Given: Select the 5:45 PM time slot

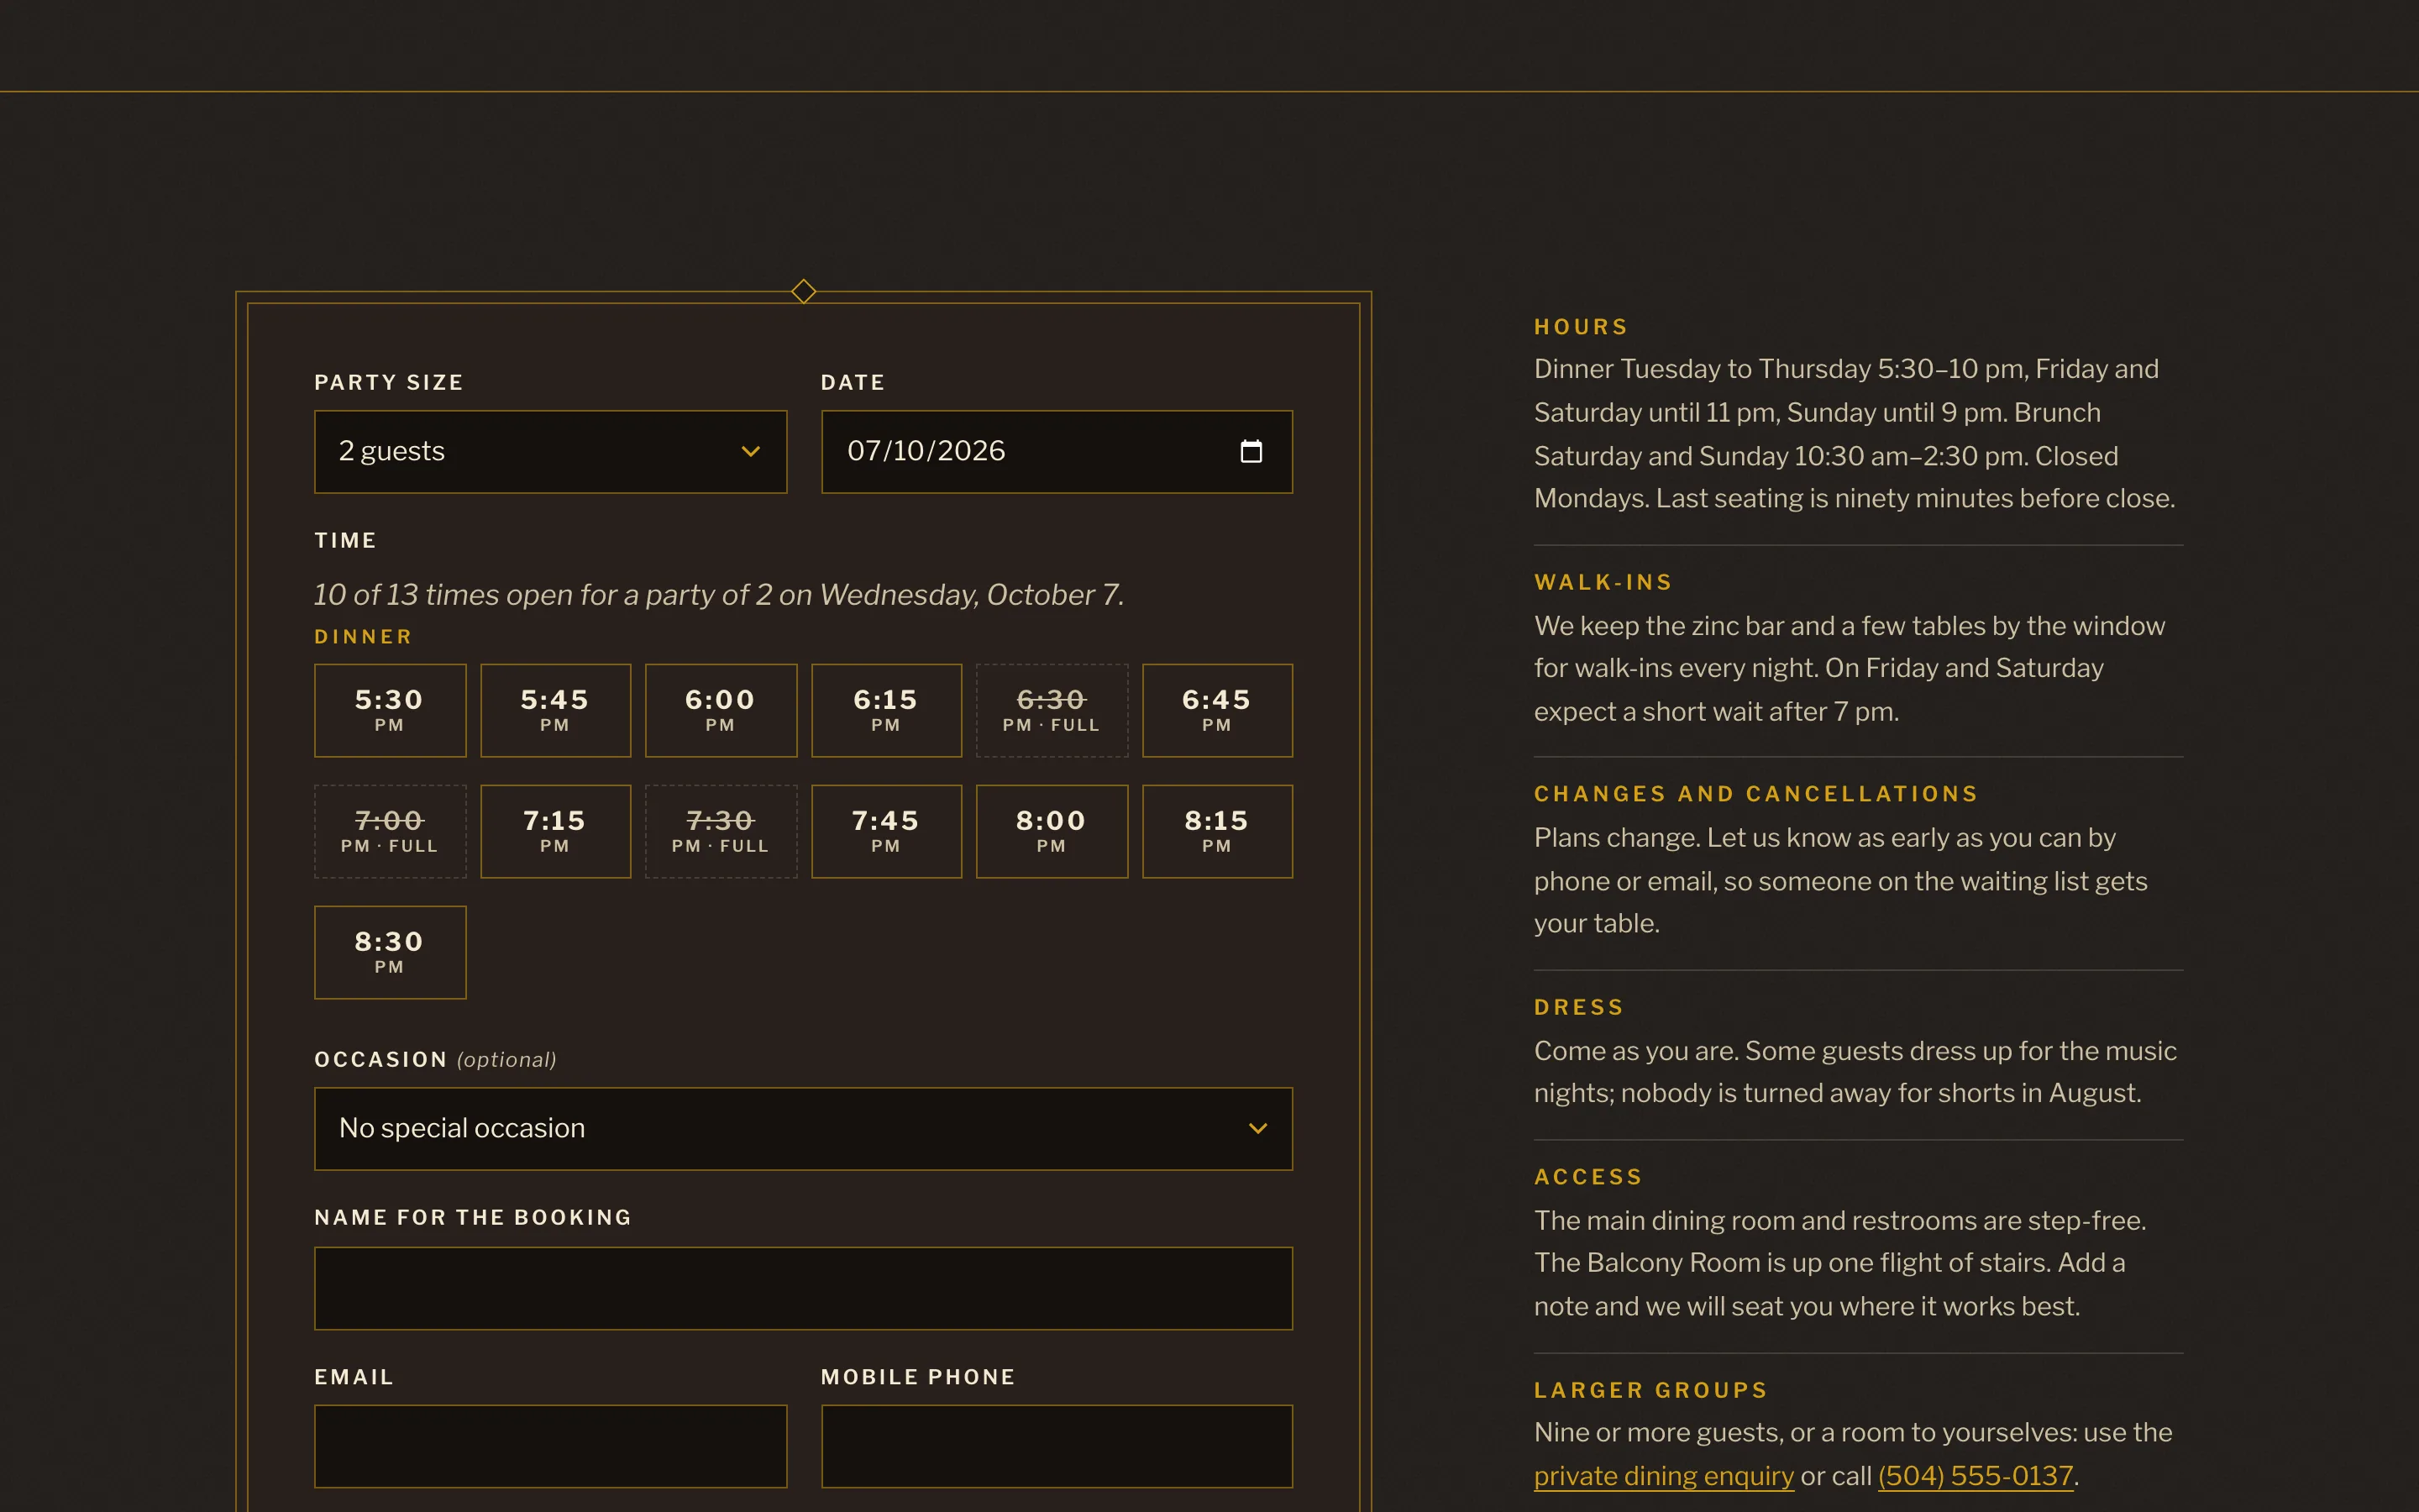Looking at the screenshot, I should click(x=556, y=710).
